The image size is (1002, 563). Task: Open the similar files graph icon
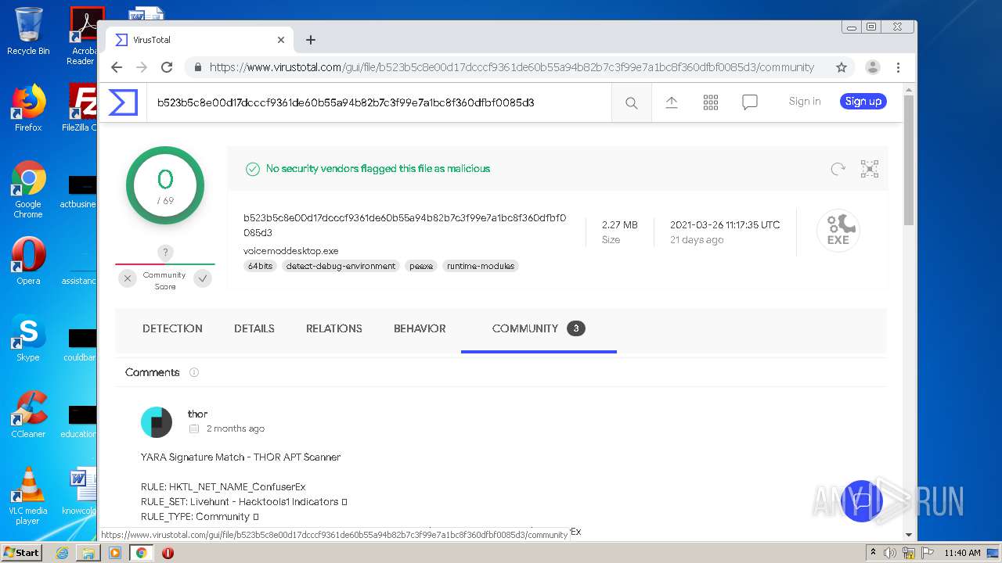[870, 169]
